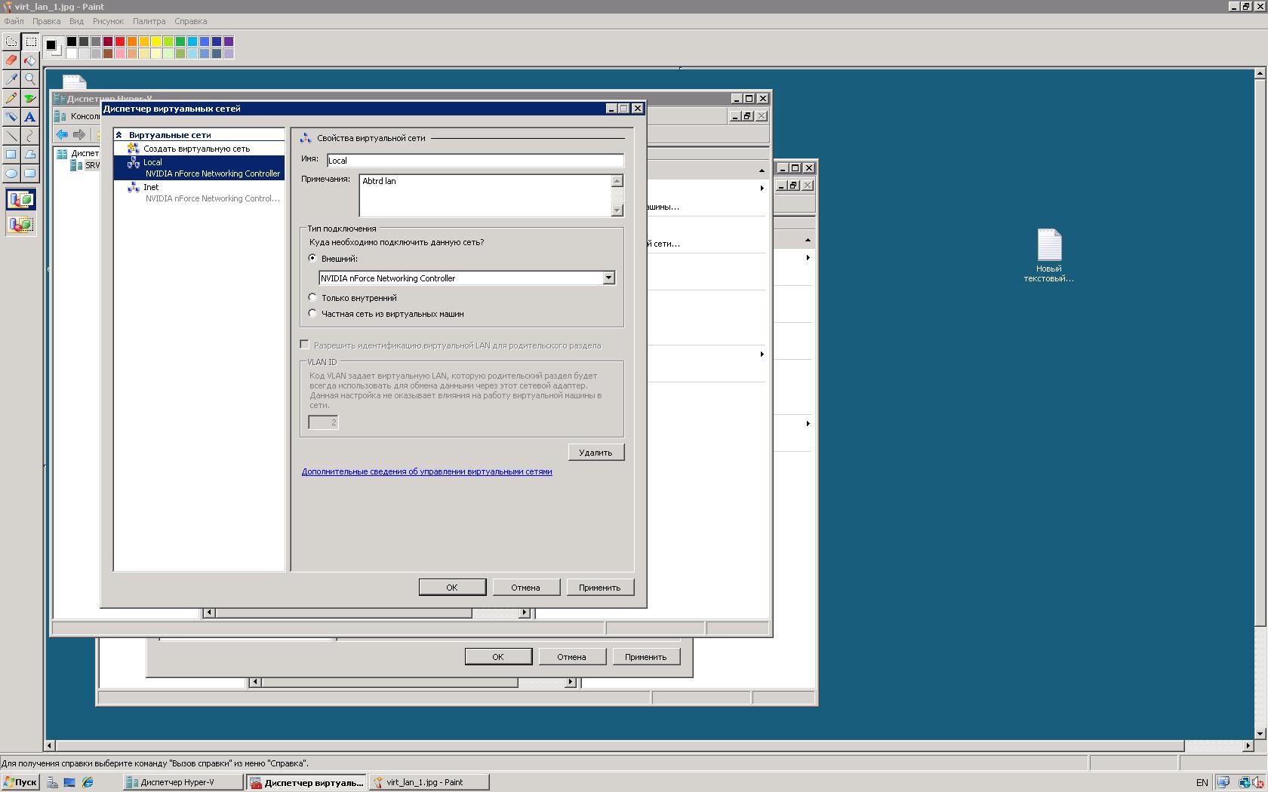Select the white palette color
Viewport: 1268px width, 792px height.
[72, 54]
